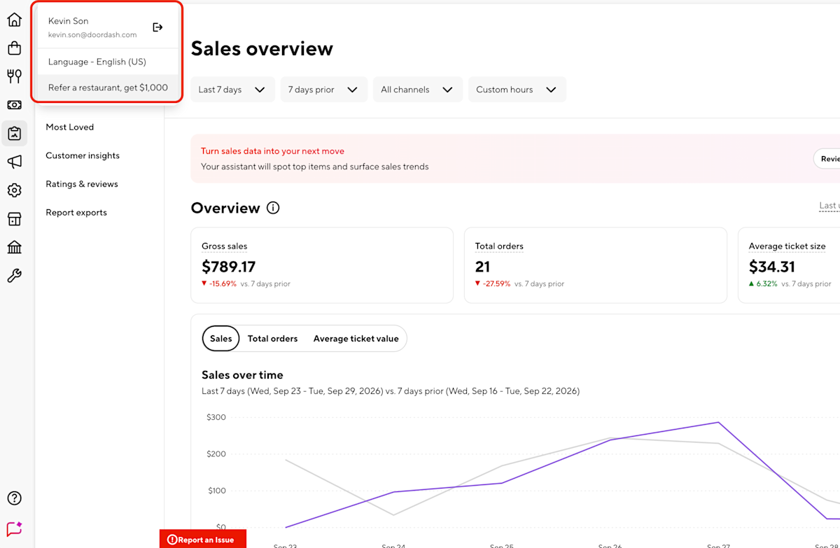
Task: Click the log out icon beside Kevin Son
Action: coord(157,27)
